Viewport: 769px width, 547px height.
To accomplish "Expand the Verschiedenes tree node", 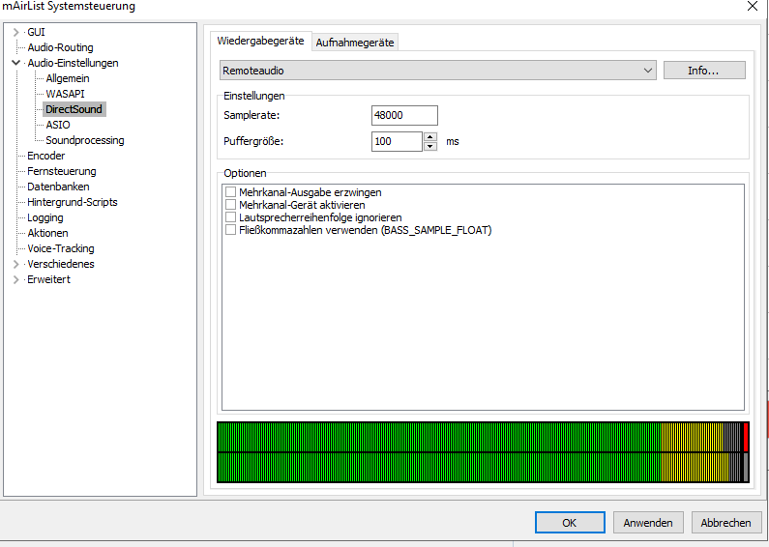I will (x=15, y=265).
